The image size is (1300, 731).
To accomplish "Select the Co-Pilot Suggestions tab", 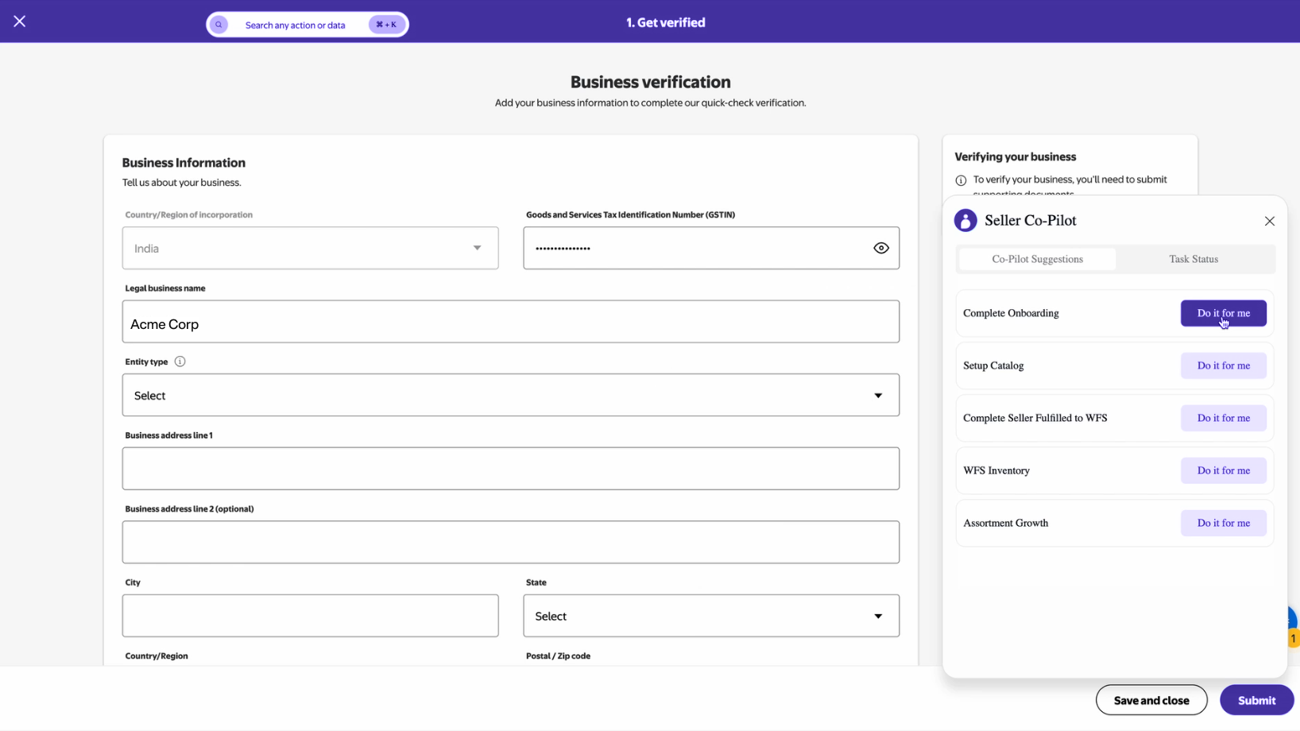I will point(1037,259).
